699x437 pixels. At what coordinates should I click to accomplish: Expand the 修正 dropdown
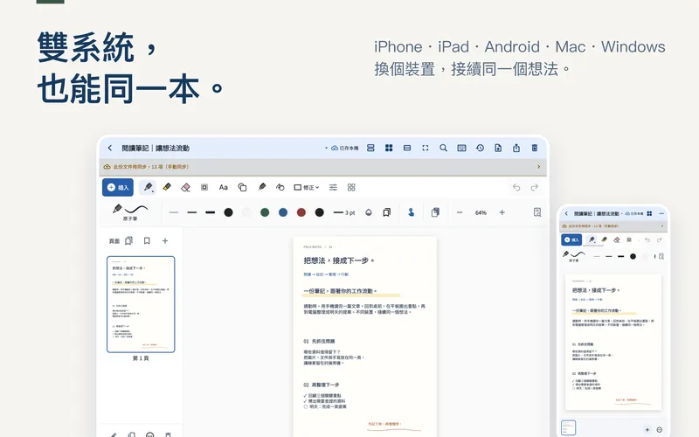[307, 187]
